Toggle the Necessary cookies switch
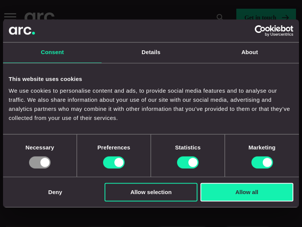This screenshot has height=227, width=302. pos(40,162)
